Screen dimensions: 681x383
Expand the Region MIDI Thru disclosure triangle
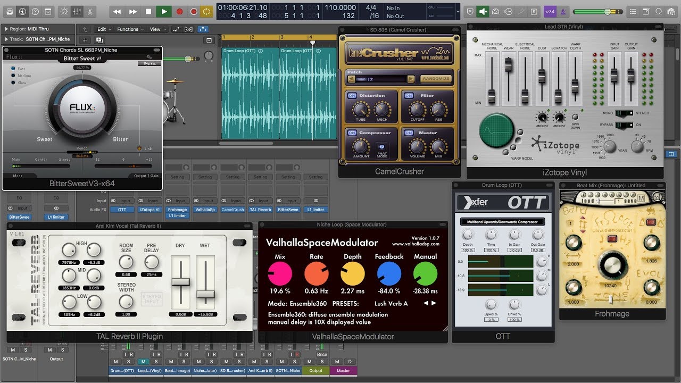click(x=6, y=29)
